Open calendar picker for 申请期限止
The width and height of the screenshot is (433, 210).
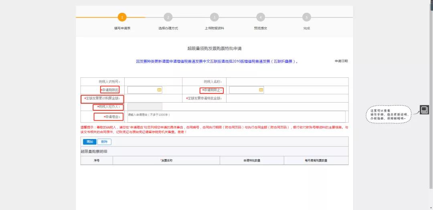(x=261, y=90)
